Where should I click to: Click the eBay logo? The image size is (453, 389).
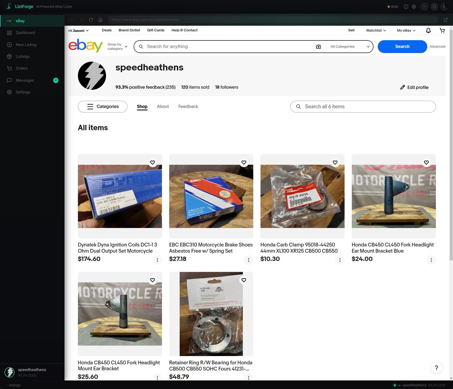coord(86,46)
